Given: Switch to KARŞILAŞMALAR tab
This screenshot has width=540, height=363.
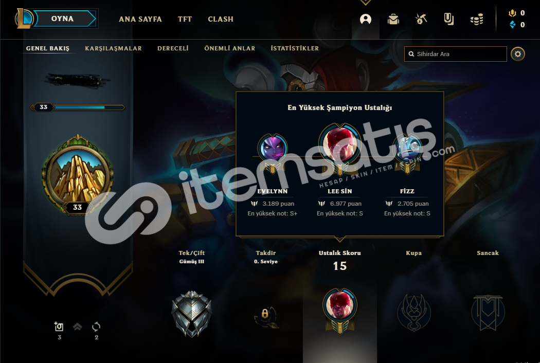Looking at the screenshot, I should tap(113, 48).
